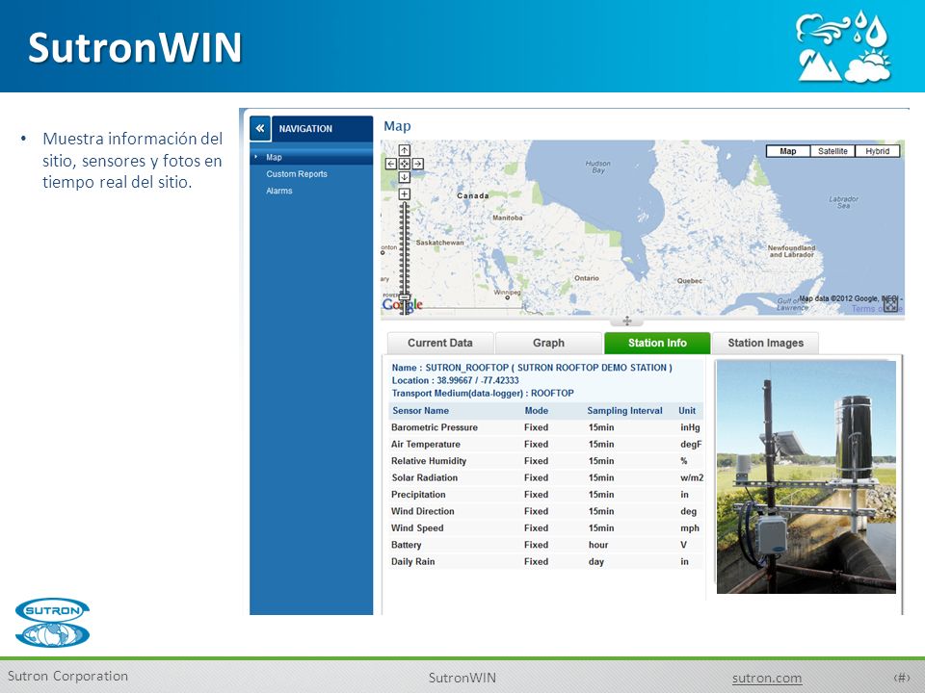Click the station photo image
Image resolution: width=925 pixels, height=693 pixels.
[806, 476]
